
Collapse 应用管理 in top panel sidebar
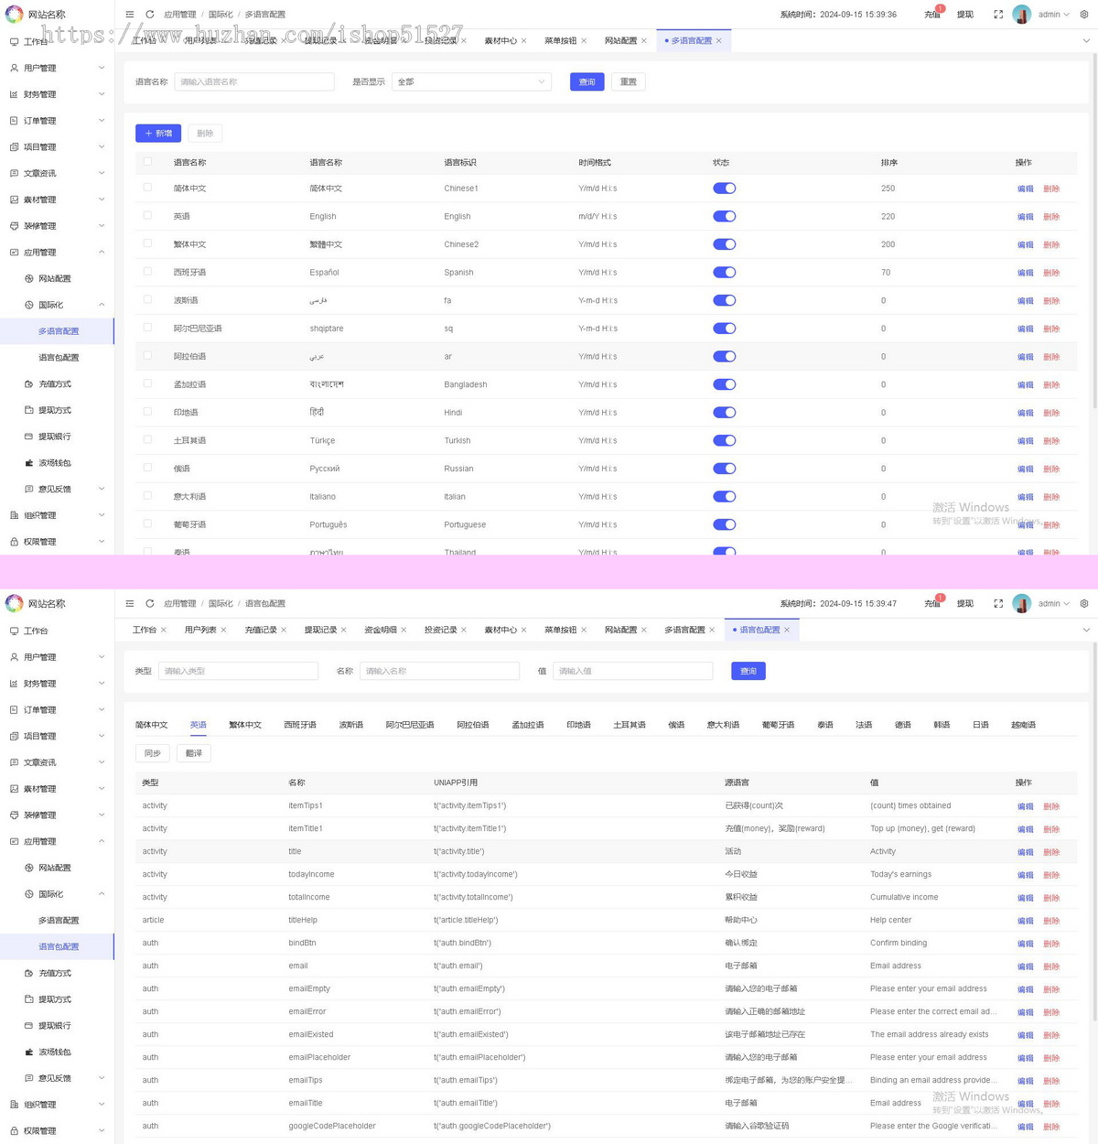coord(57,253)
